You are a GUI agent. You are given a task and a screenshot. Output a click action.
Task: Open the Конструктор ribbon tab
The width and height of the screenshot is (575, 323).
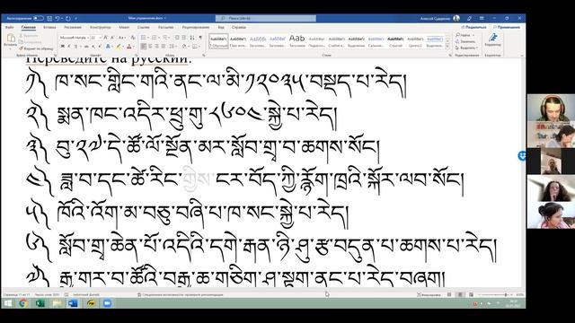[x=100, y=28]
